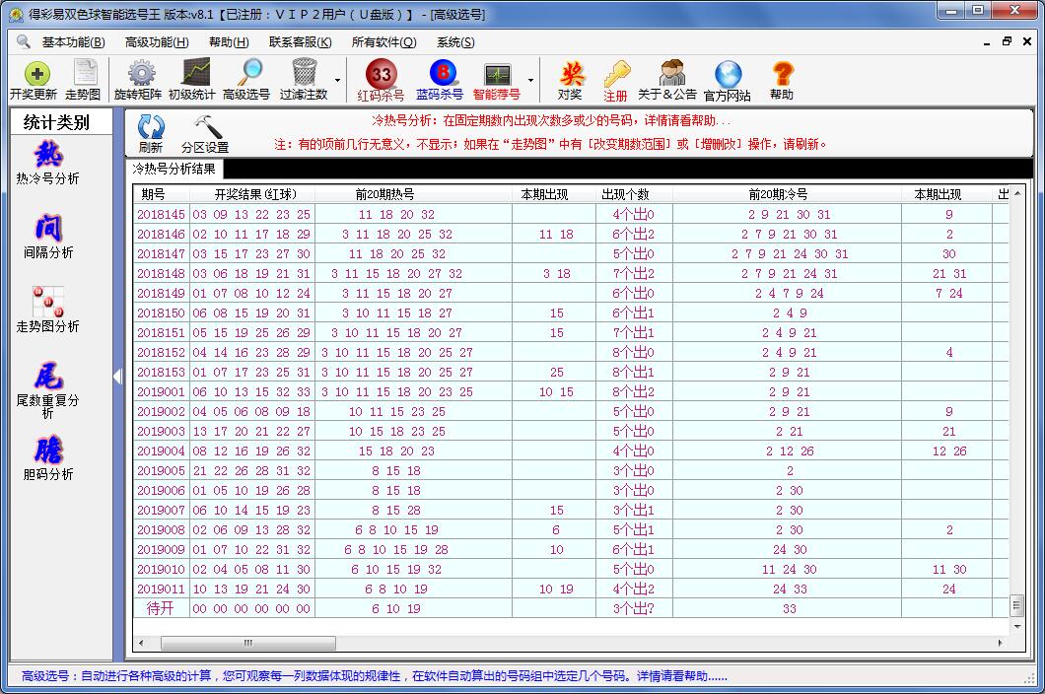Click the horizontal scrollbar thumb below the table
The width and height of the screenshot is (1045, 694).
(247, 643)
